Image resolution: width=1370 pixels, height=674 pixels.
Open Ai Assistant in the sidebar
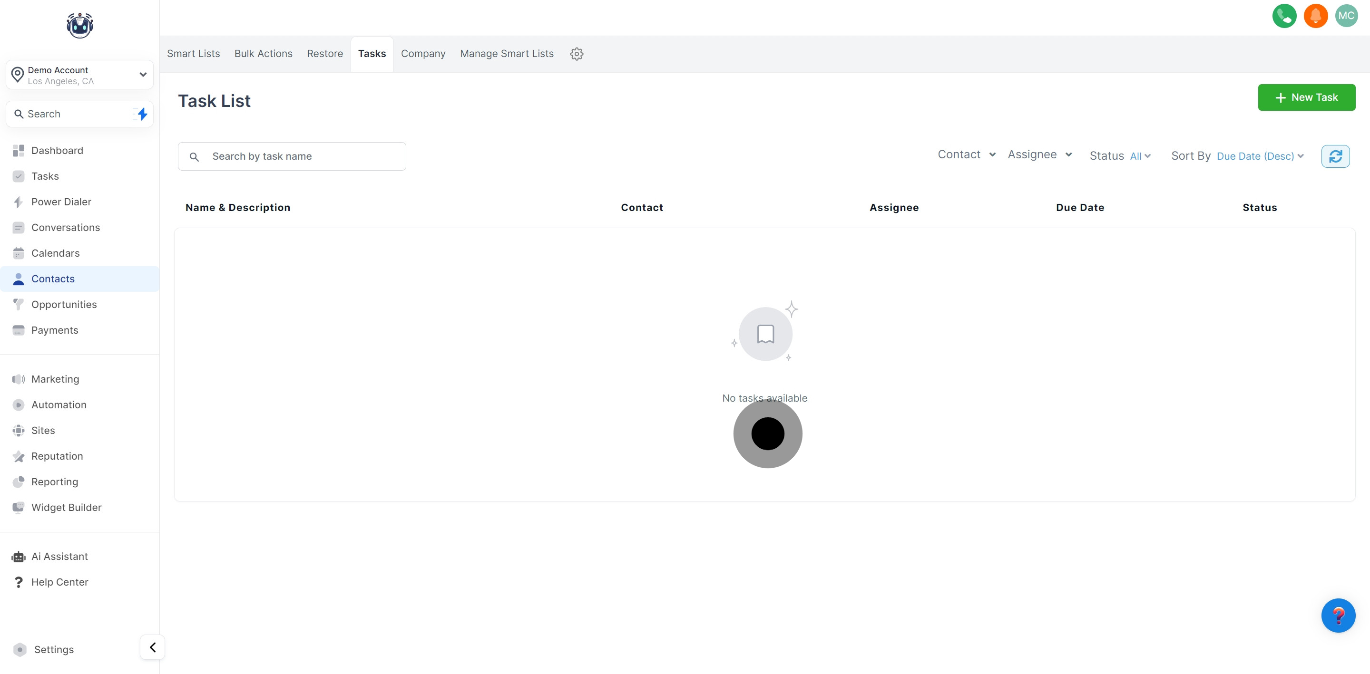click(x=59, y=556)
